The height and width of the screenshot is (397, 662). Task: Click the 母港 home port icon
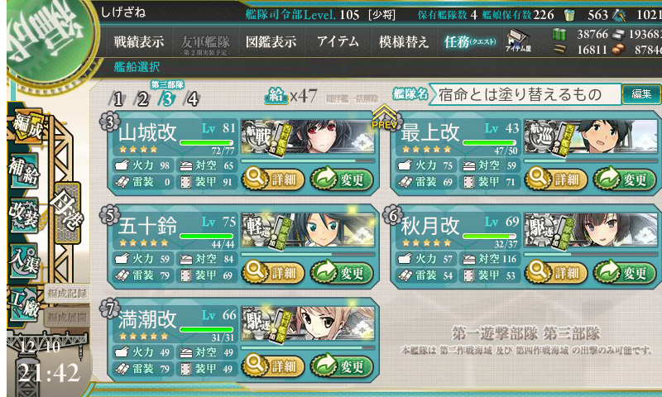pos(67,213)
